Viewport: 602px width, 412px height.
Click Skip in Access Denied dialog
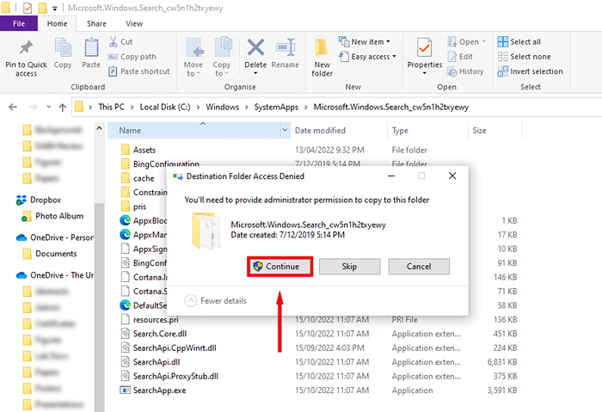pyautogui.click(x=349, y=267)
